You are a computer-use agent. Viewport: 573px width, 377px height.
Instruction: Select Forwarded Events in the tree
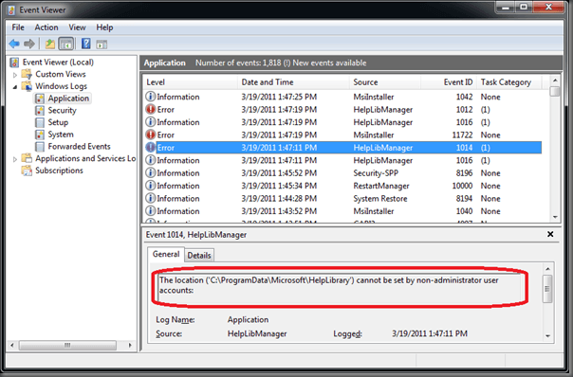coord(79,146)
